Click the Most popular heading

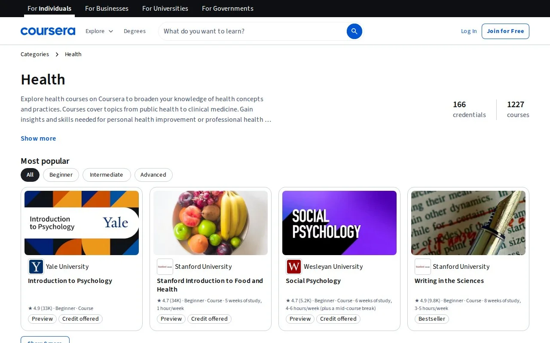tap(45, 161)
